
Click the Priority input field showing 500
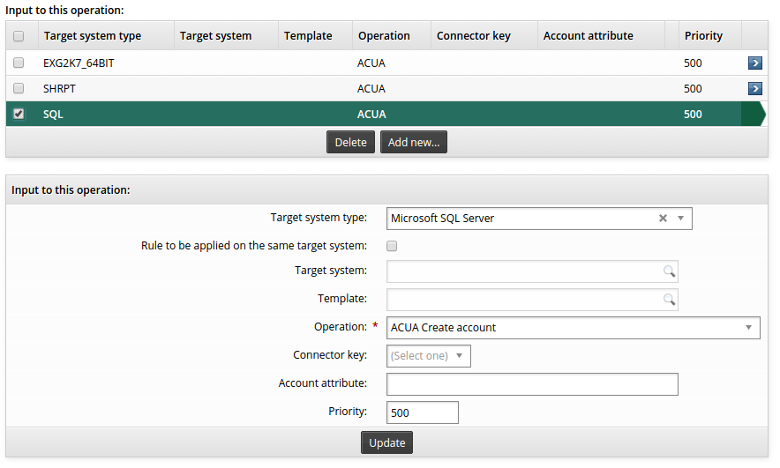pos(422,412)
